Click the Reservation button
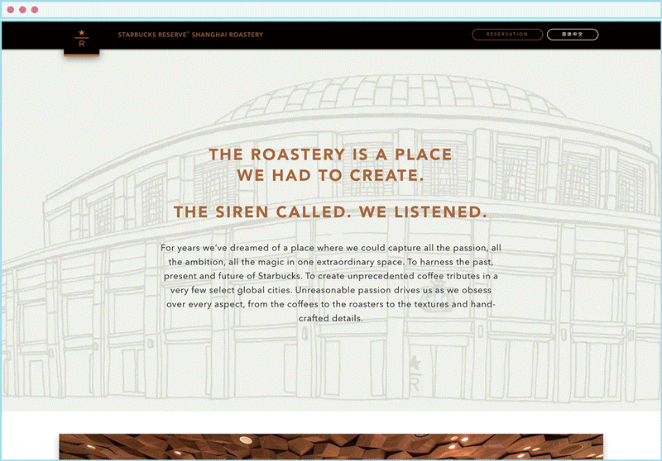 point(507,35)
